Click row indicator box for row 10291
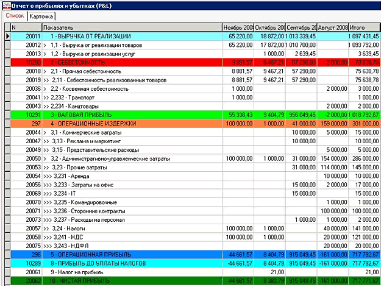This screenshot has height=287, width=381. (7, 115)
